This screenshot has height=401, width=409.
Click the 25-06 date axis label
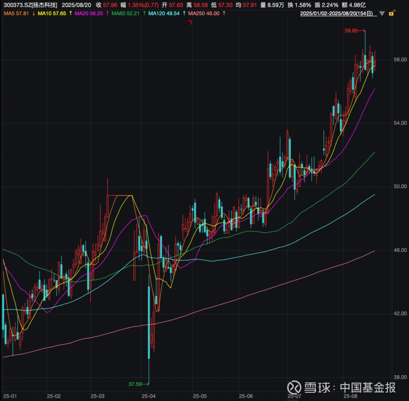(x=246, y=396)
